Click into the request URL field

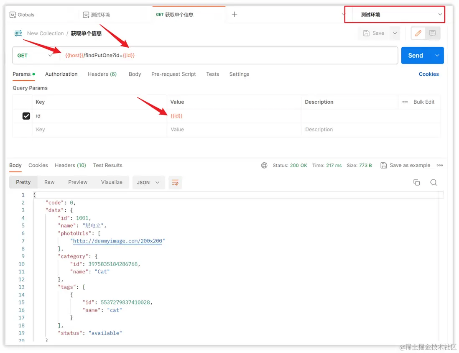[x=228, y=55]
